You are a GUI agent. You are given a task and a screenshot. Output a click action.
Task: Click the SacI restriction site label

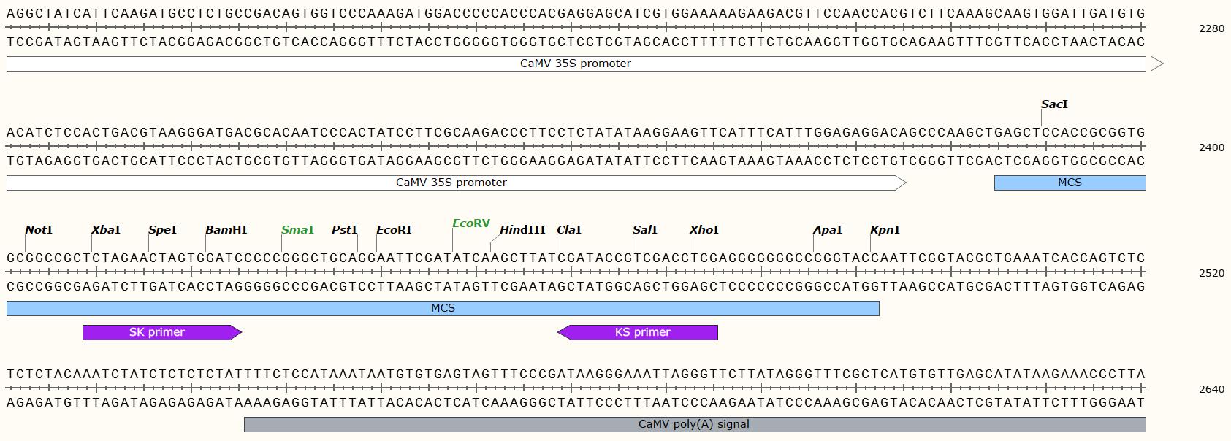1054,104
